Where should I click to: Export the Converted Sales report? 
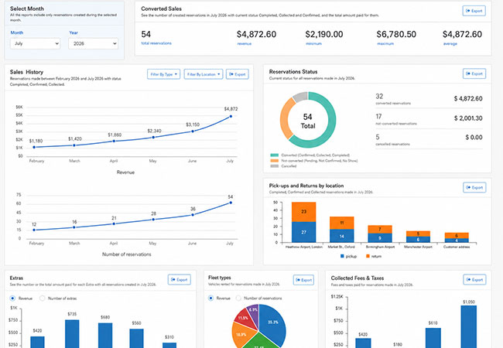tap(474, 11)
